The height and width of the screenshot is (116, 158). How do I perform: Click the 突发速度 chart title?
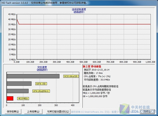tap(42, 67)
